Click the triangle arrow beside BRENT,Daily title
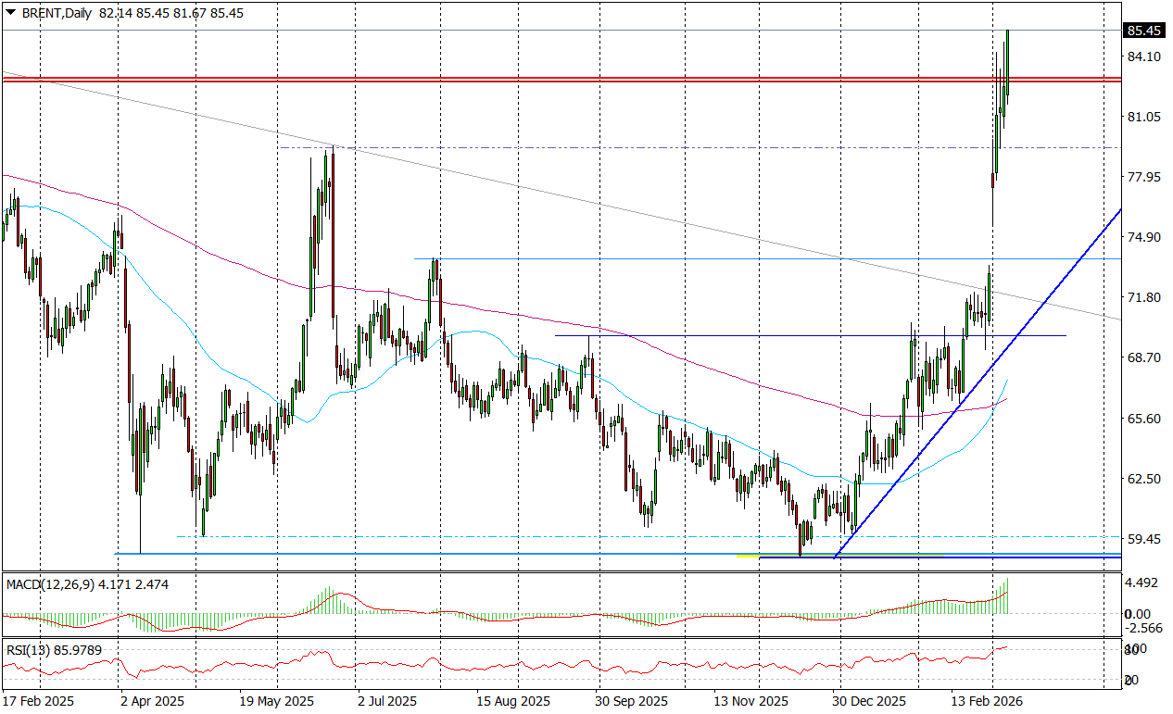Viewport: 1173px width, 714px height. 11,14
